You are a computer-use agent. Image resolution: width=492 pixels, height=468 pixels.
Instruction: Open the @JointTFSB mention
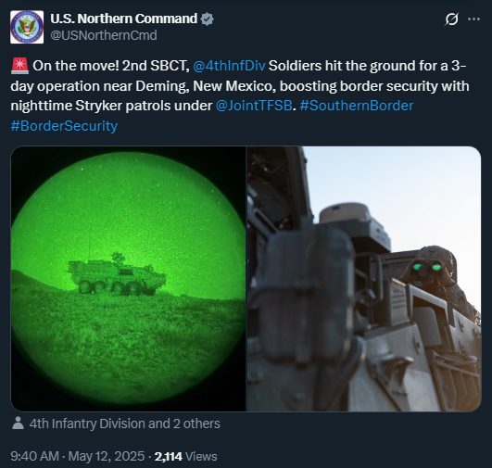click(254, 106)
